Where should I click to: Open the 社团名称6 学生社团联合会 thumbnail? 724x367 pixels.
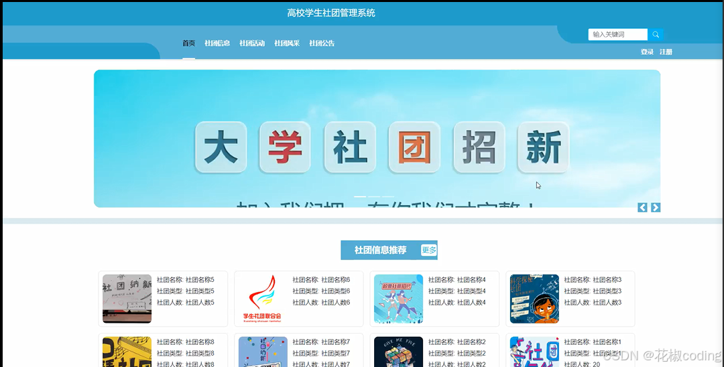pyautogui.click(x=263, y=299)
